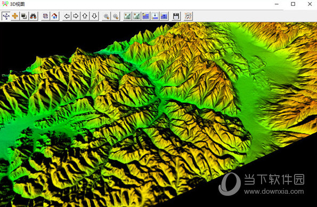Click the last blue water level icon

click(164, 16)
